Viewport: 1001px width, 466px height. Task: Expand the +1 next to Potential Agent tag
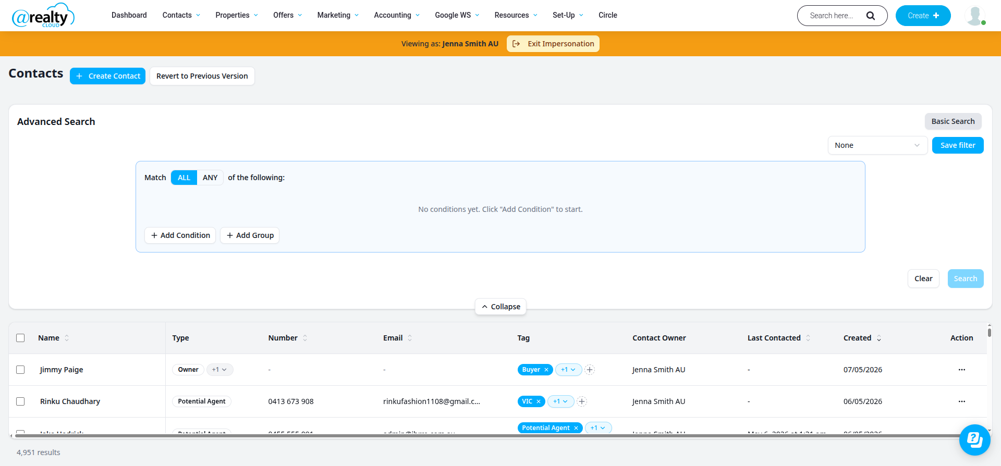coord(598,428)
